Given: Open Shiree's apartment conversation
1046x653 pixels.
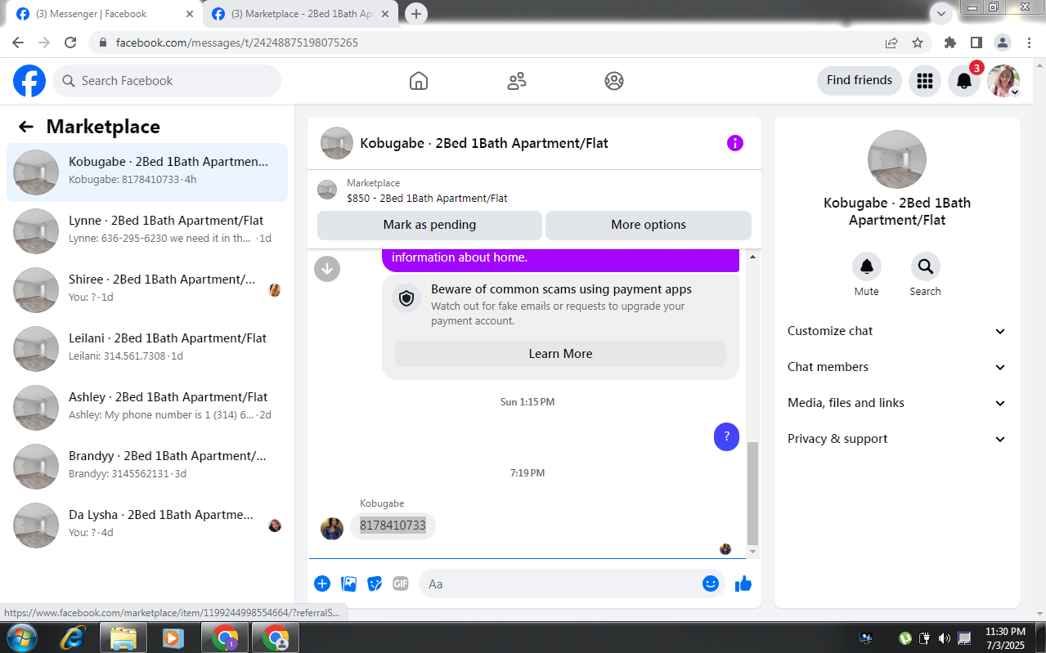Looking at the screenshot, I should [x=147, y=290].
